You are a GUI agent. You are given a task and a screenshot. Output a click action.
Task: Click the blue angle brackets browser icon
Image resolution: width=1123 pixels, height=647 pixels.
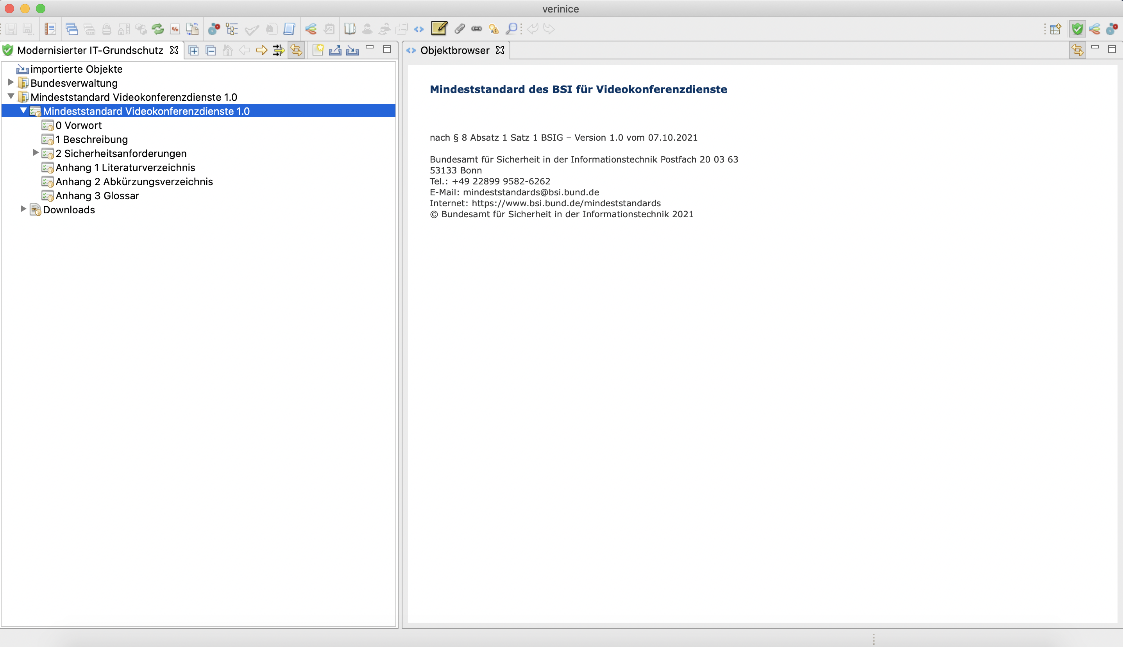418,29
